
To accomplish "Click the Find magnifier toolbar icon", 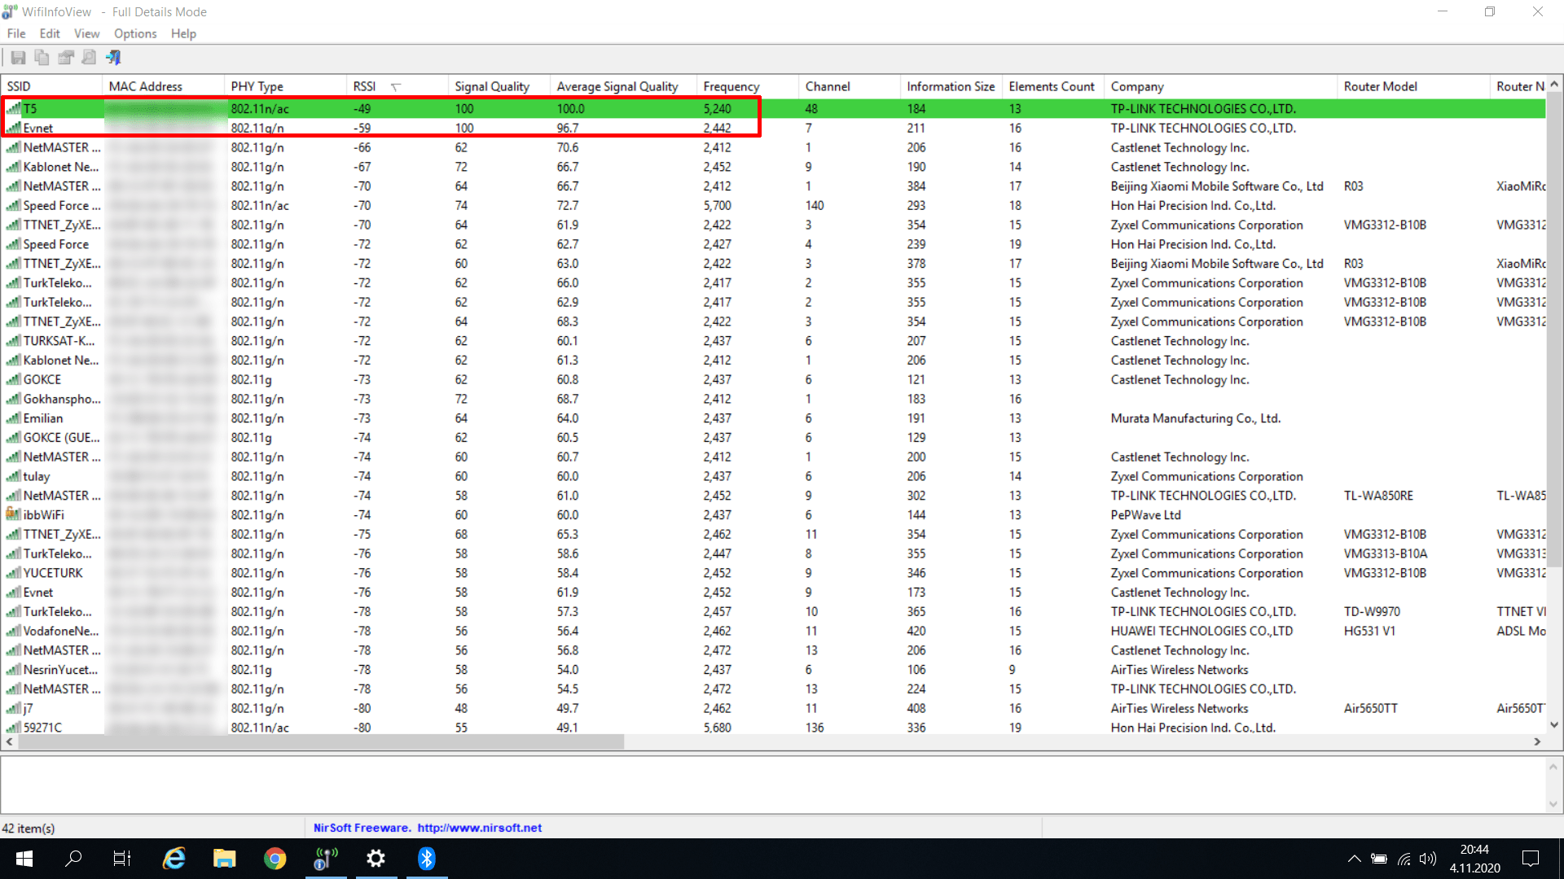I will (90, 57).
